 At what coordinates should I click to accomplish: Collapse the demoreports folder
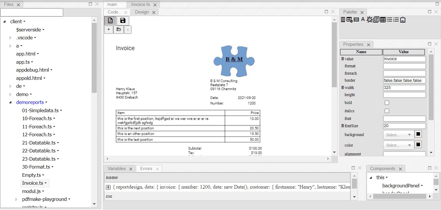(10, 102)
